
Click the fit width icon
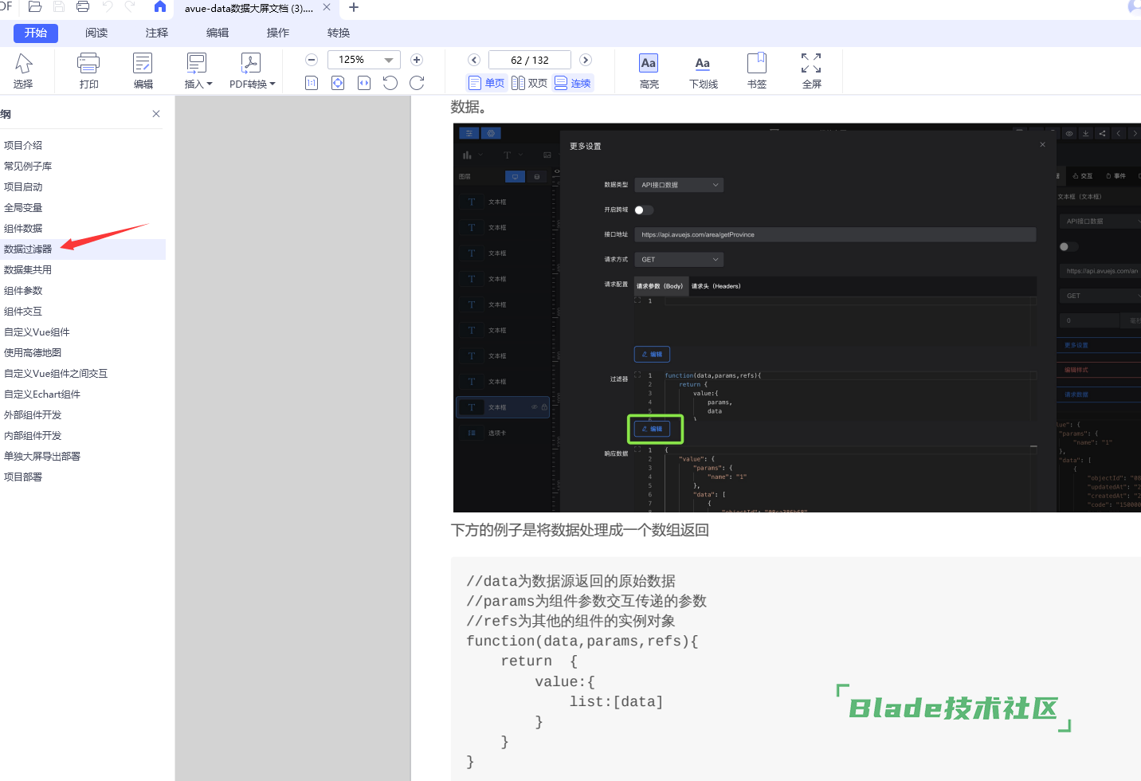click(x=364, y=83)
